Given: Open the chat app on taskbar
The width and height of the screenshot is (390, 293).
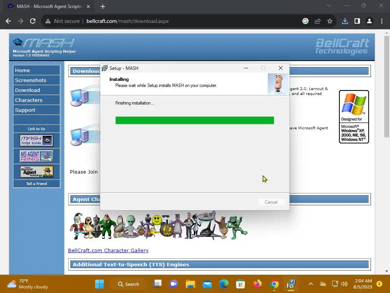Looking at the screenshot, I should pos(174,284).
